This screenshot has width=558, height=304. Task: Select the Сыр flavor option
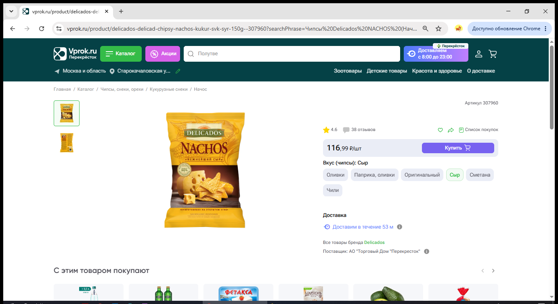coord(455,175)
